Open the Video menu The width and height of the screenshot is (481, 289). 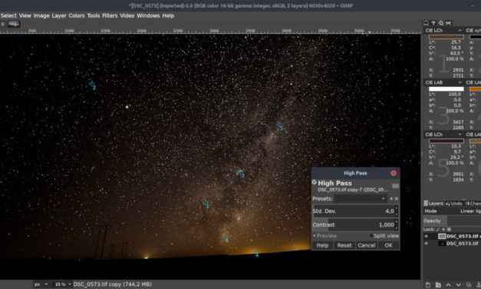point(127,15)
